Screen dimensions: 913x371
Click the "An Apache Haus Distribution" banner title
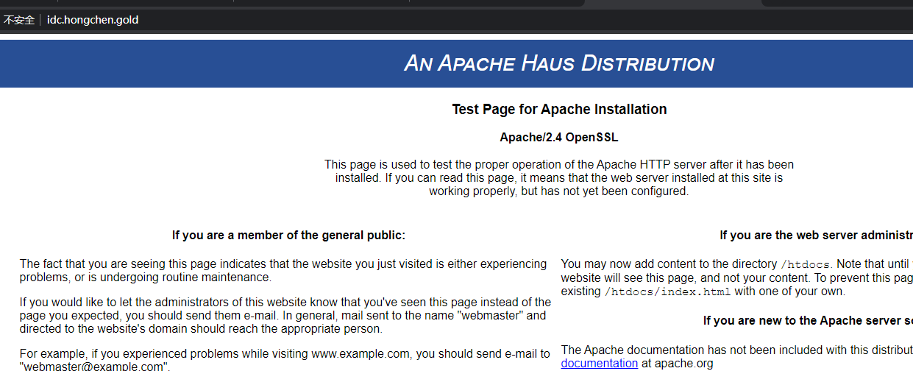559,63
